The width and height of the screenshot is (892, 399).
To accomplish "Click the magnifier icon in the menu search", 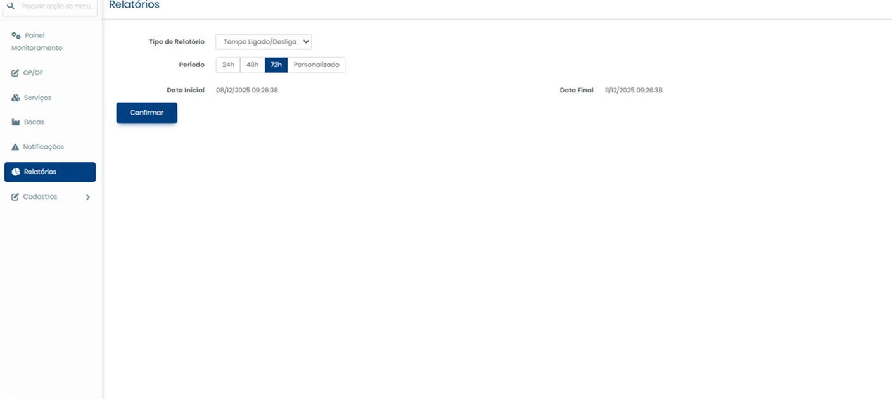I will (x=11, y=6).
